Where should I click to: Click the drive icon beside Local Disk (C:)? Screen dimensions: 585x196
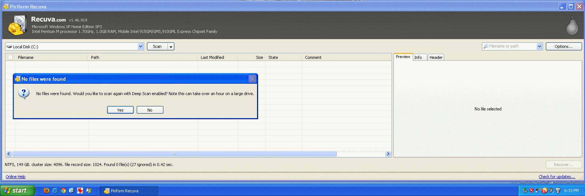click(x=9, y=47)
